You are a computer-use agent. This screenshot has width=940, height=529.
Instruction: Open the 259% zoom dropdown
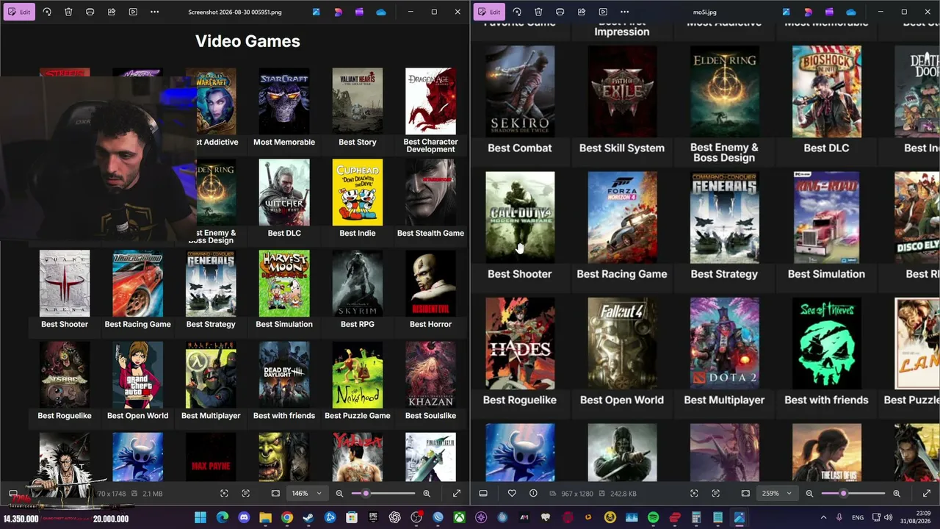pos(777,494)
